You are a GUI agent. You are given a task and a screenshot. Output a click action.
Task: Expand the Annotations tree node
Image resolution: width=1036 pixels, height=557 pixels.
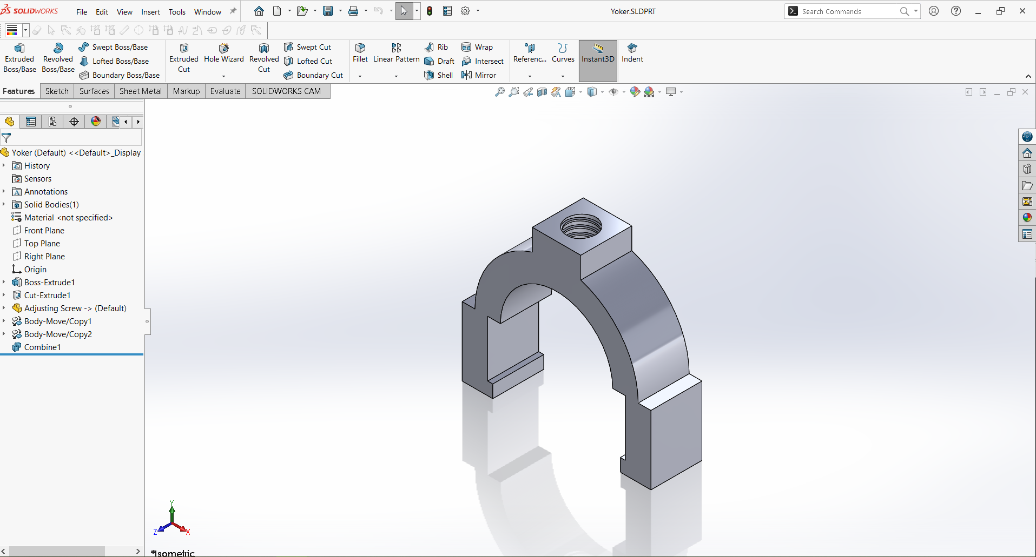[4, 191]
